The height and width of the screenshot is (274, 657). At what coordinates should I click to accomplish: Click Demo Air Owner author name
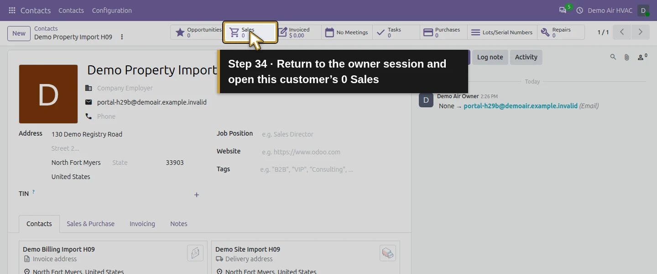(x=458, y=96)
